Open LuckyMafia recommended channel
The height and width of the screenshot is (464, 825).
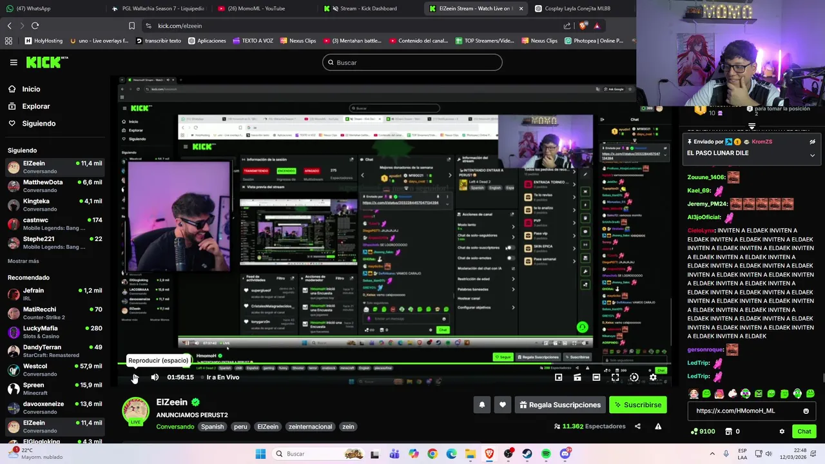[x=55, y=332]
